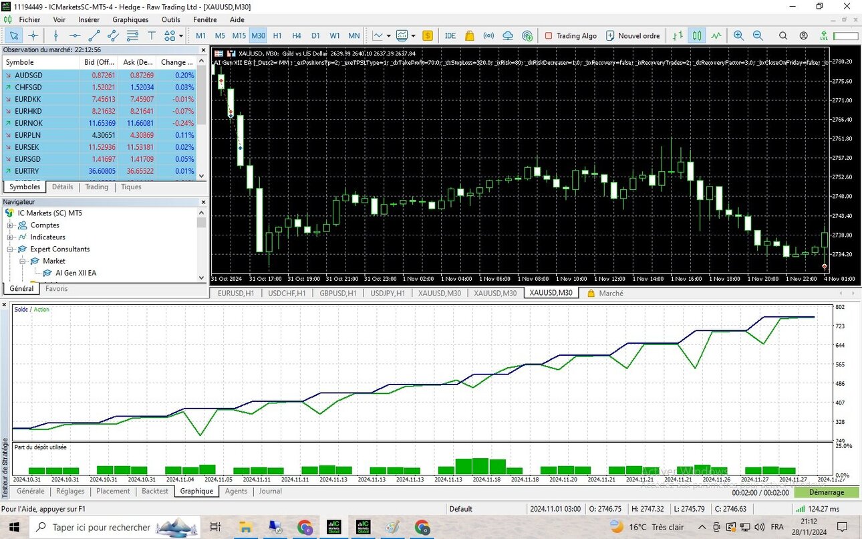Screen dimensions: 862x539
Task: Click the Démarrage start button
Action: point(826,492)
